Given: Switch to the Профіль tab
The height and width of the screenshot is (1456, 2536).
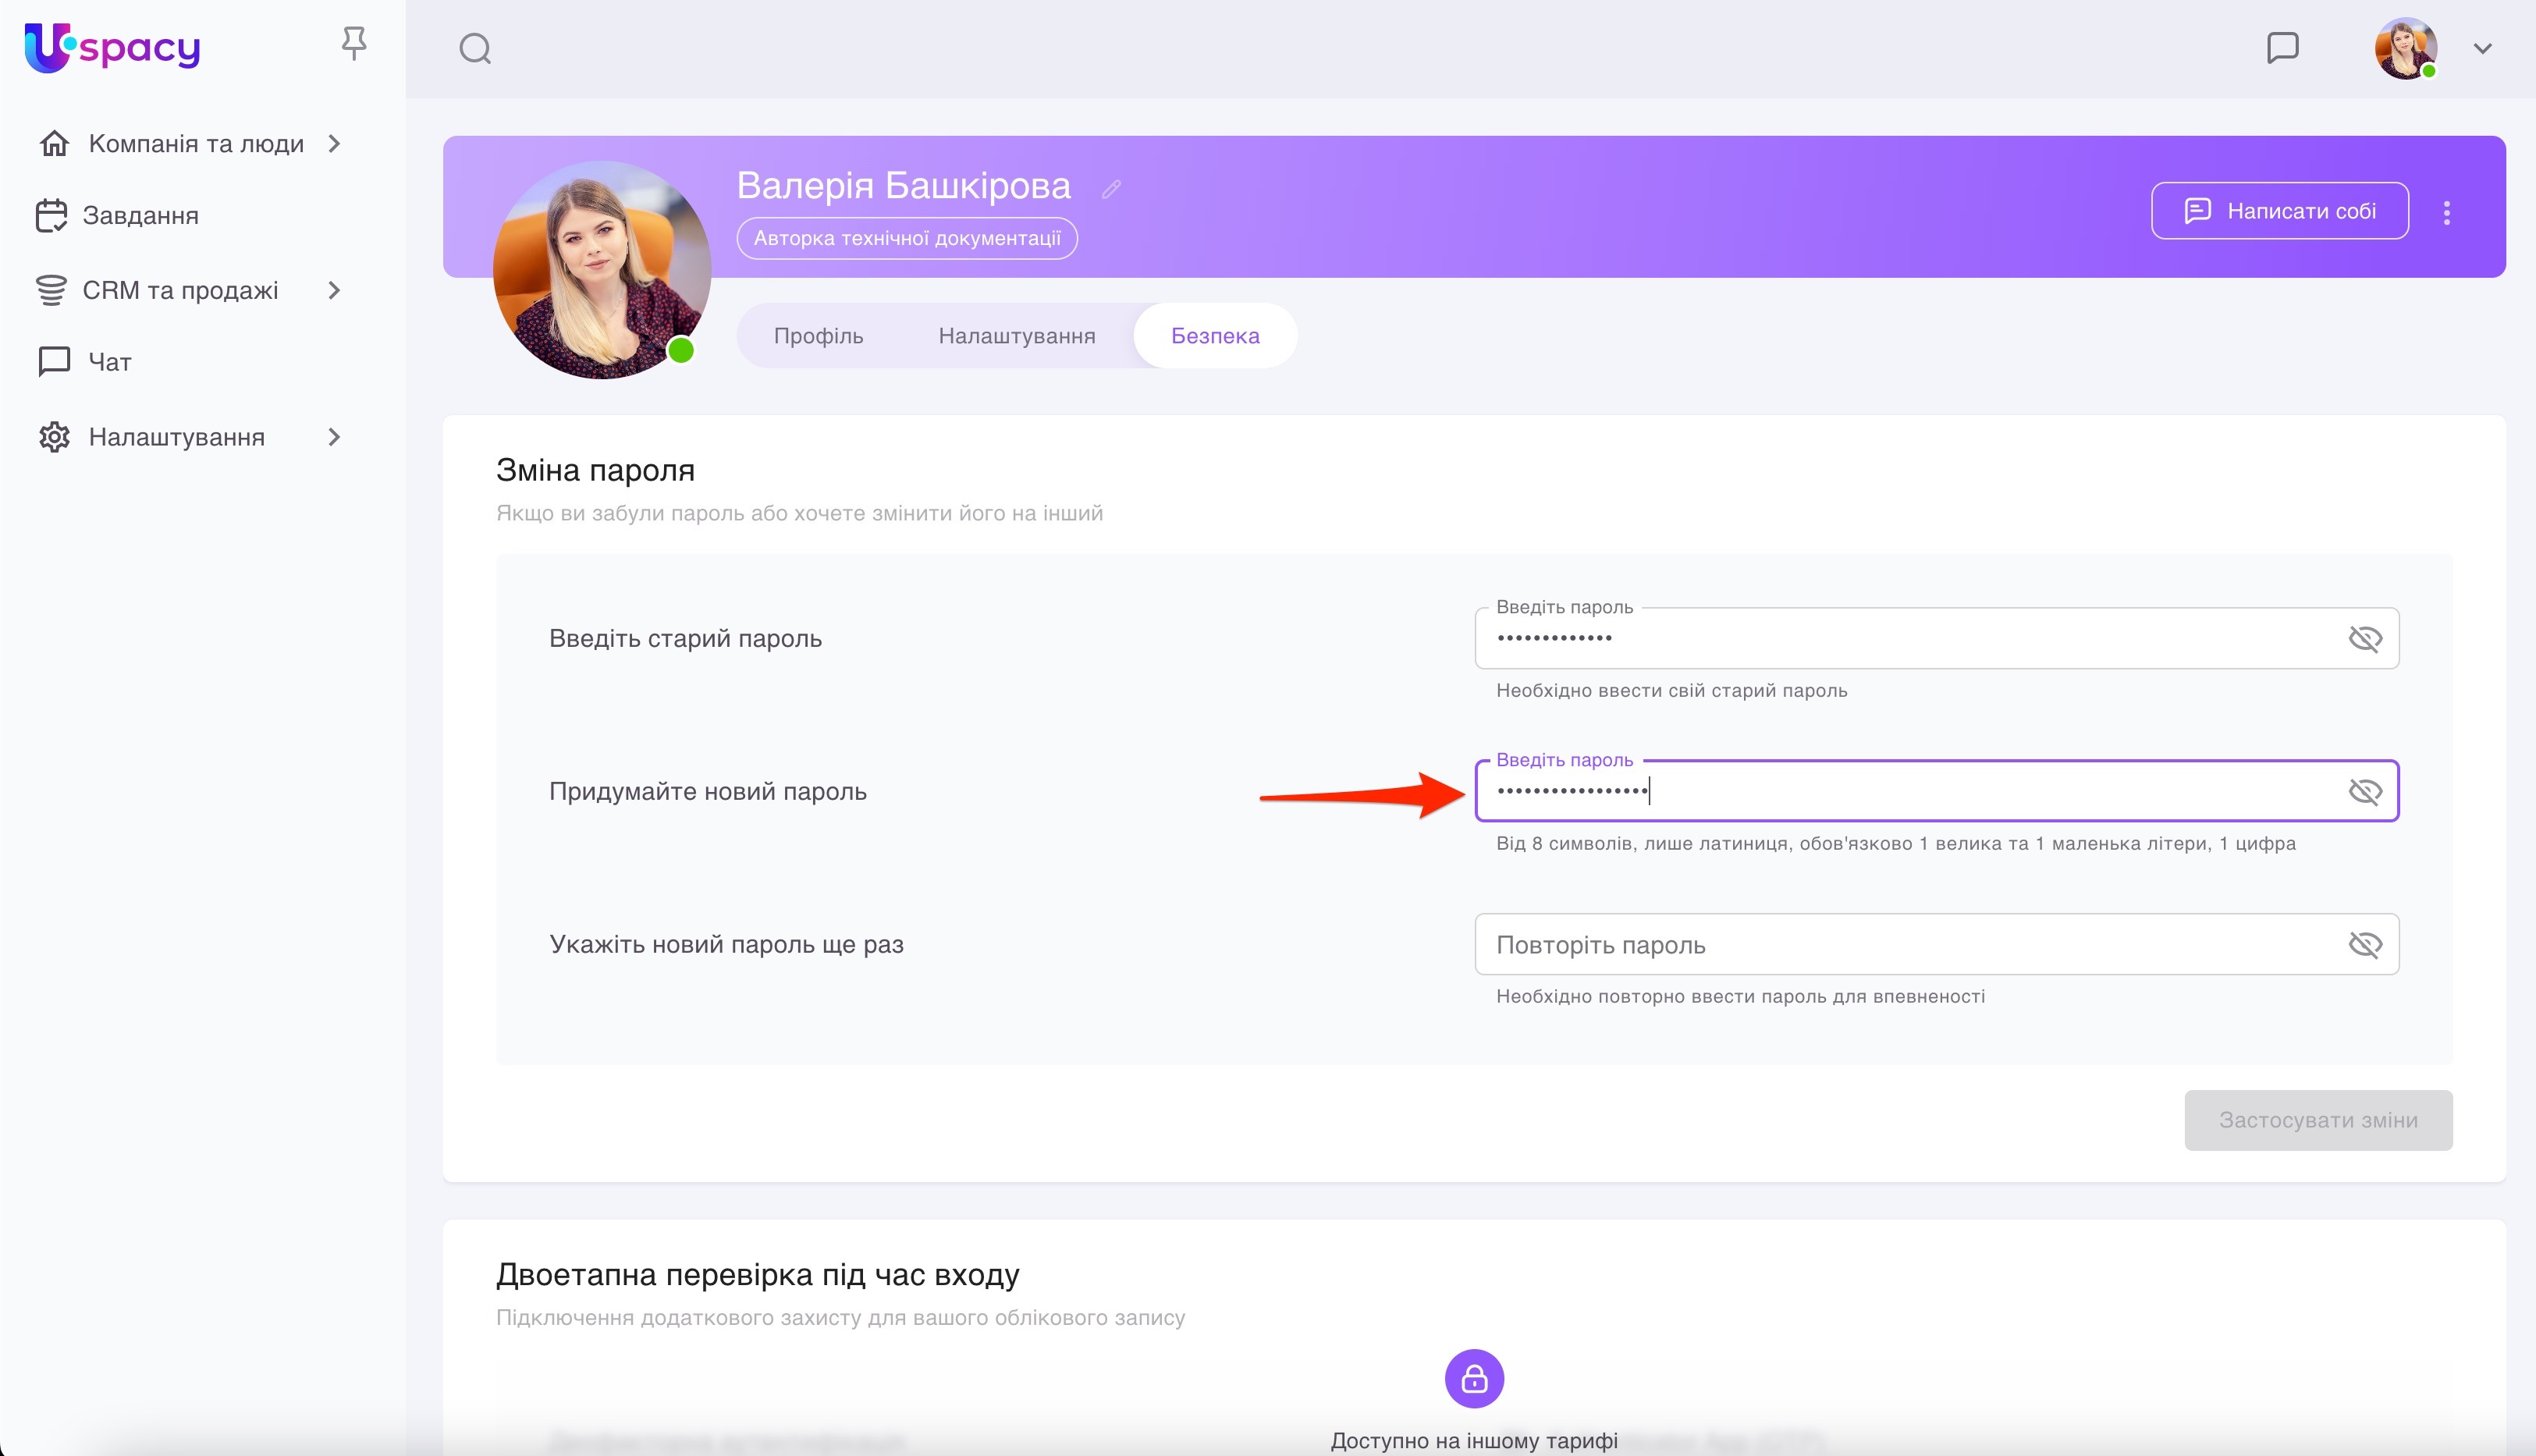Looking at the screenshot, I should click(x=818, y=336).
